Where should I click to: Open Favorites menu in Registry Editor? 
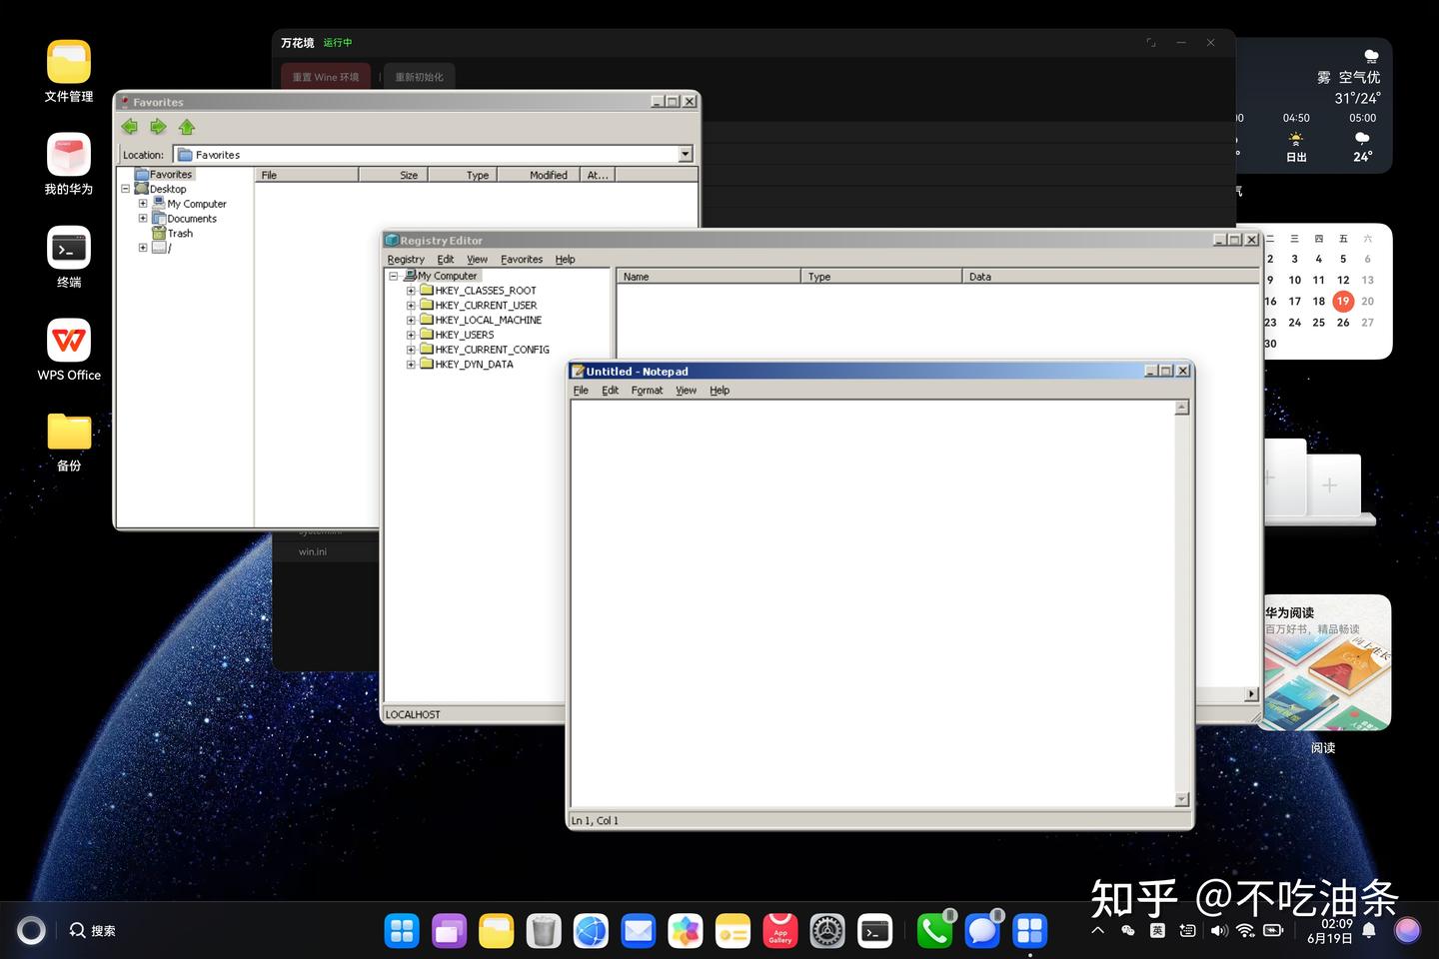[x=522, y=259]
